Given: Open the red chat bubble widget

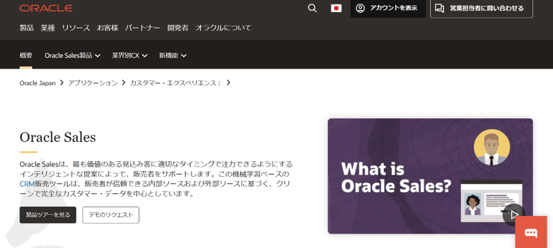Looking at the screenshot, I should 531,232.
